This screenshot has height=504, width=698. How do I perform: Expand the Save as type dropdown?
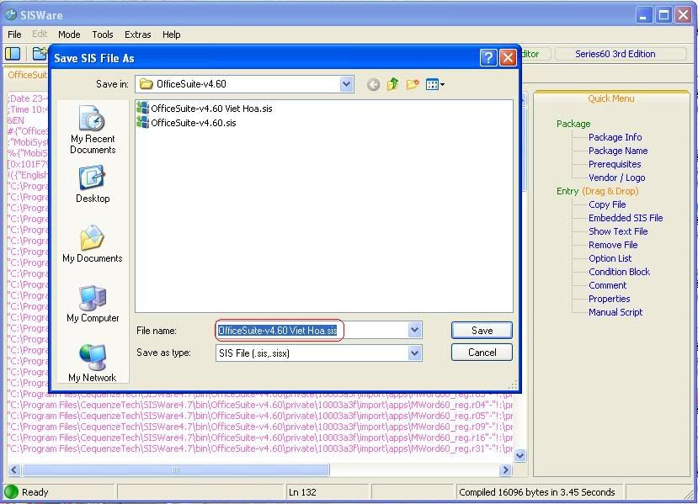[x=414, y=353]
